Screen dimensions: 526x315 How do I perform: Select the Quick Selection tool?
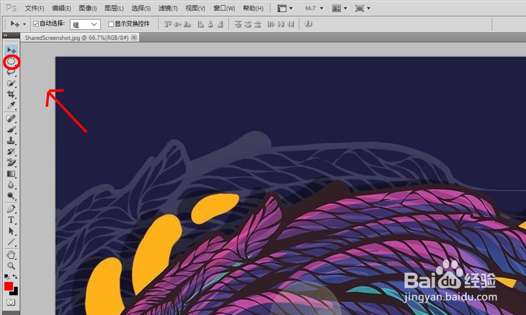11,83
